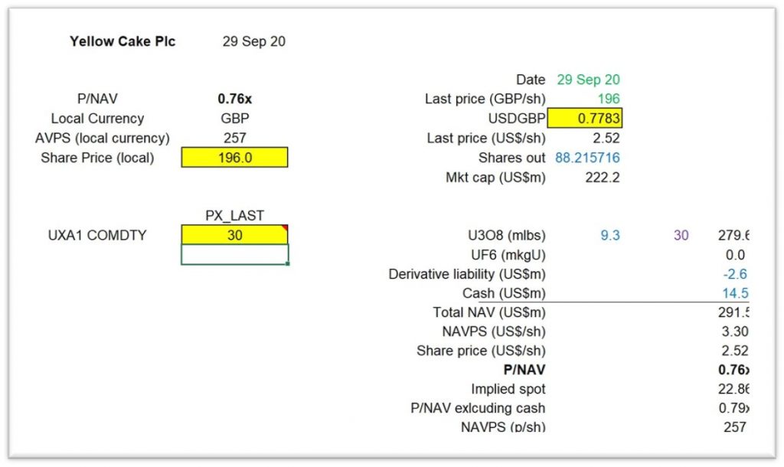Viewport: 784px width, 467px height.
Task: Click the green Date value 29 Sep 20
Action: (588, 80)
